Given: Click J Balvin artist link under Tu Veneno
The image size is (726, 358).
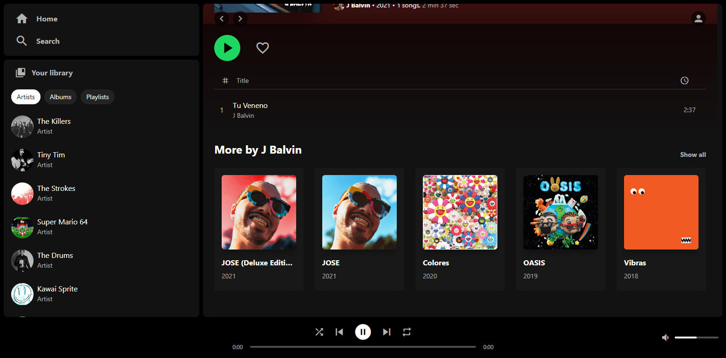Looking at the screenshot, I should click(x=244, y=115).
